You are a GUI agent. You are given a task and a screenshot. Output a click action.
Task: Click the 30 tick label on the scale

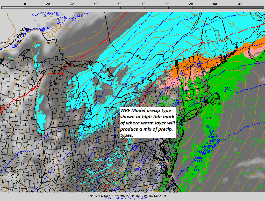72,4
